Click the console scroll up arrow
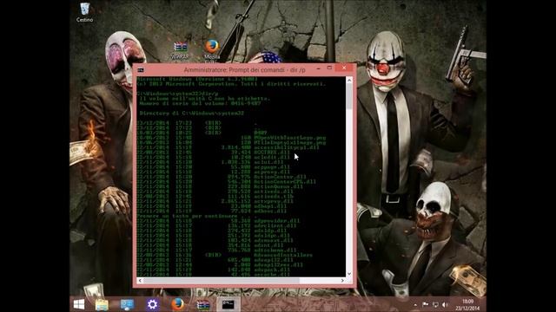 click(x=349, y=81)
